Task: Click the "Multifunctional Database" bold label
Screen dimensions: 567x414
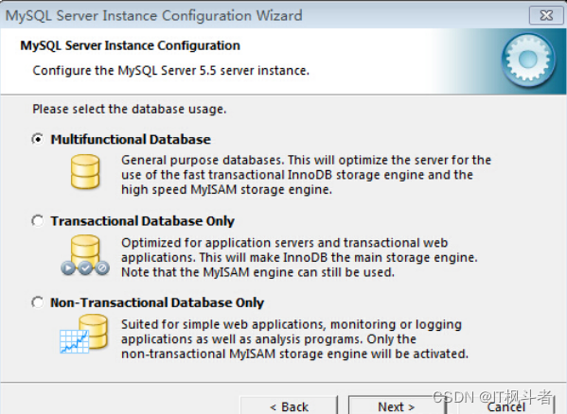Action: click(131, 139)
